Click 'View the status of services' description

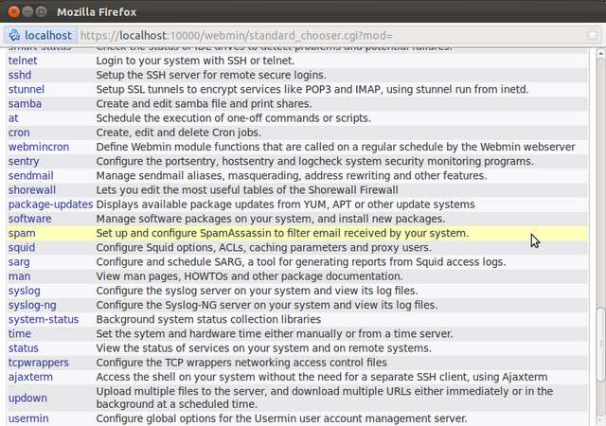click(263, 348)
